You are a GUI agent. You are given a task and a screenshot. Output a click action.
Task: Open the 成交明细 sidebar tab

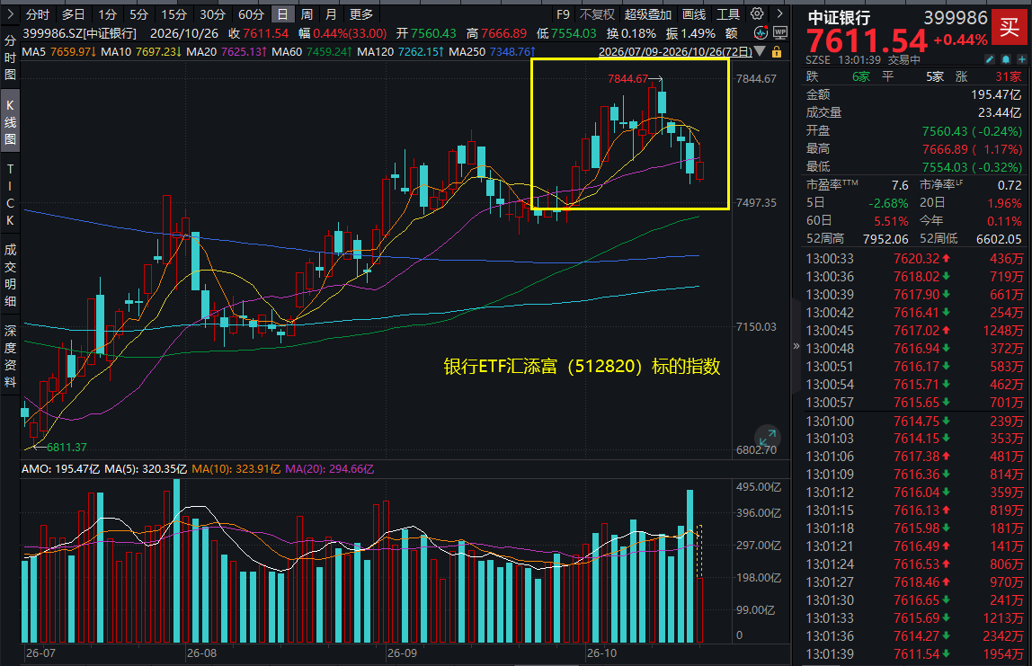tap(10, 276)
